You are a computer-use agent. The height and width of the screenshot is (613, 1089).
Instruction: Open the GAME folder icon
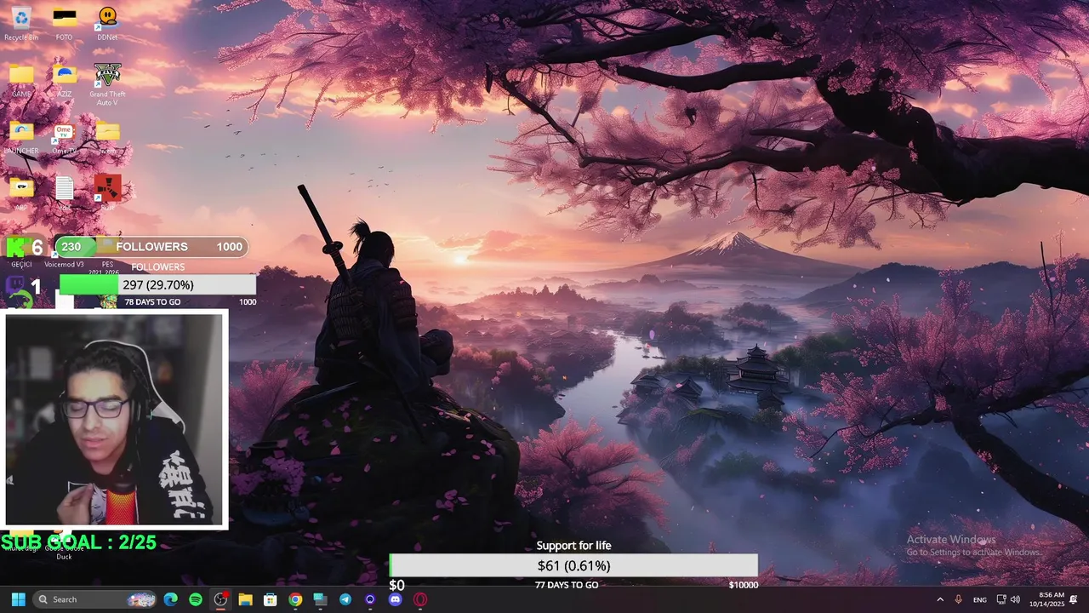coord(21,80)
